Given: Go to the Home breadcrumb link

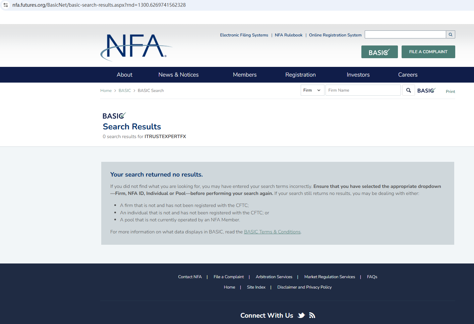Looking at the screenshot, I should 106,91.
